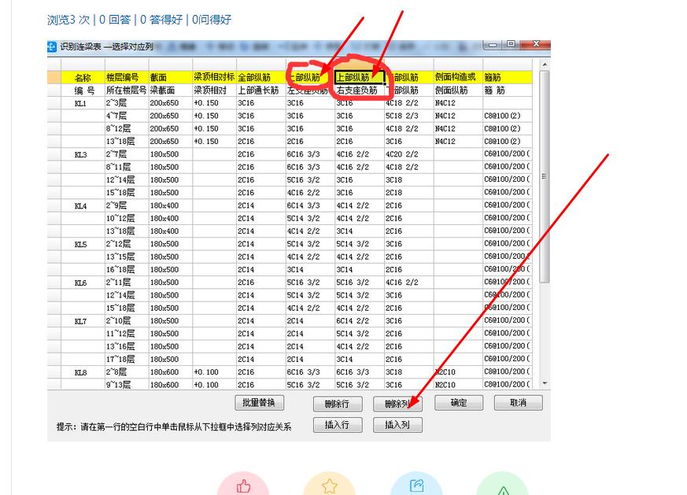This screenshot has height=495, width=687.
Task: Select the N2C10 cell in 2~8层 row
Action: click(458, 372)
